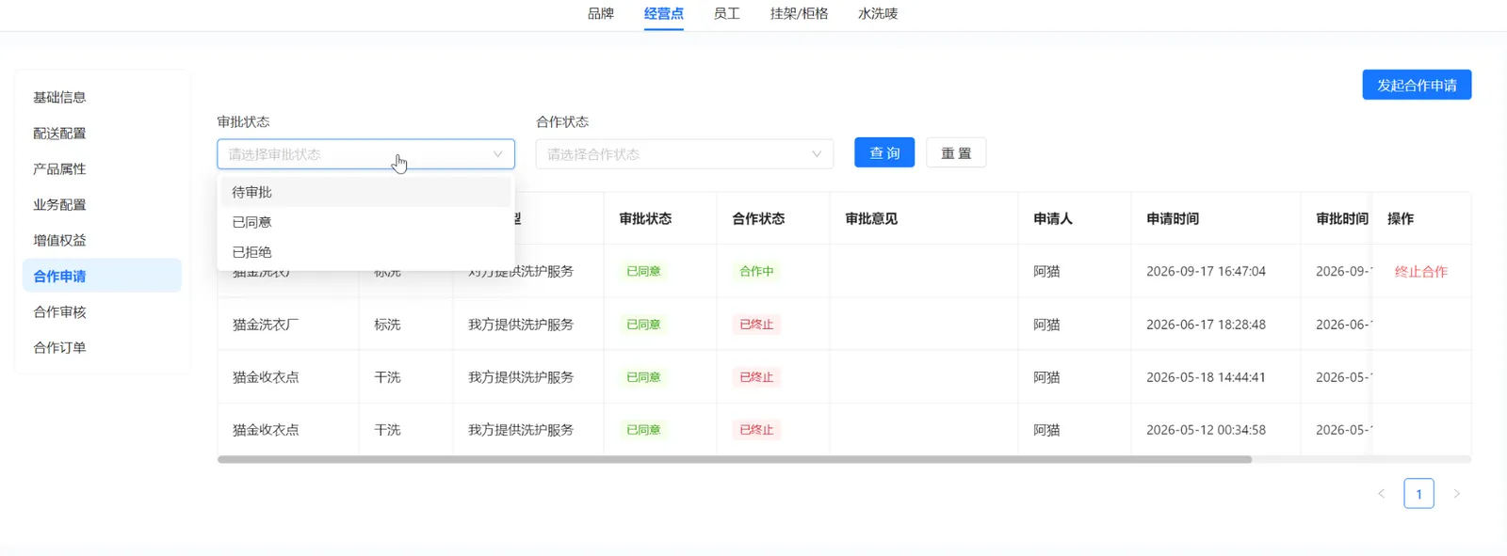
Task: Click the time 2026-05-12 00:34:58
Action: point(1206,430)
